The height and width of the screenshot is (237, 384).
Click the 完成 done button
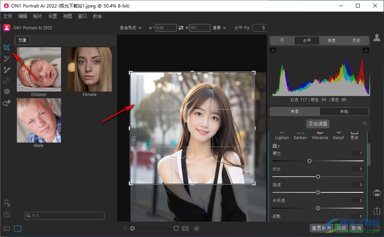(x=341, y=228)
